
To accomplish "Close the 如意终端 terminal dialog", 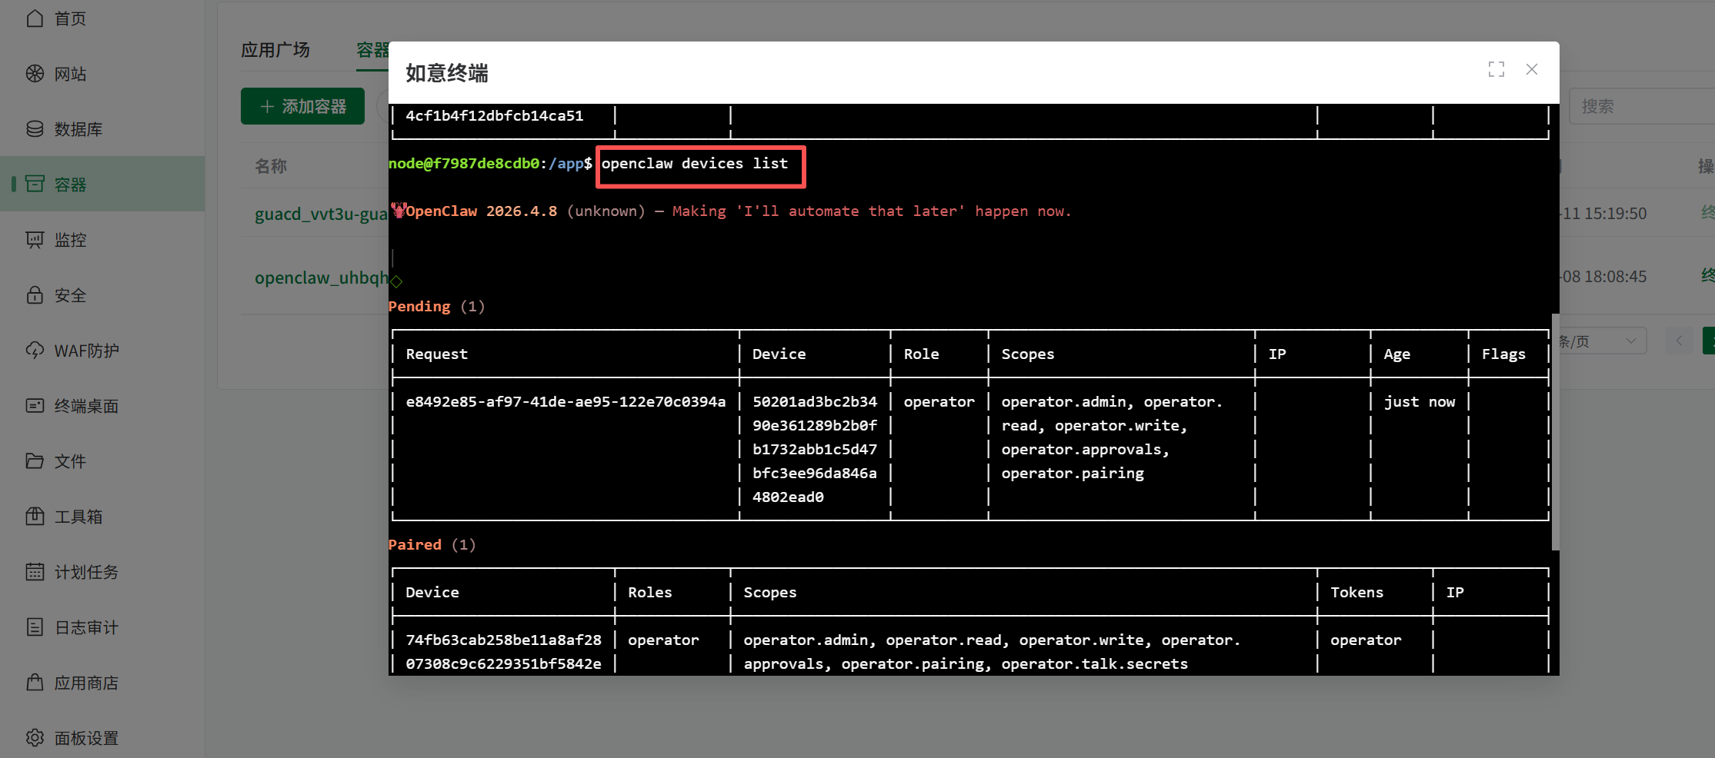I will point(1531,70).
